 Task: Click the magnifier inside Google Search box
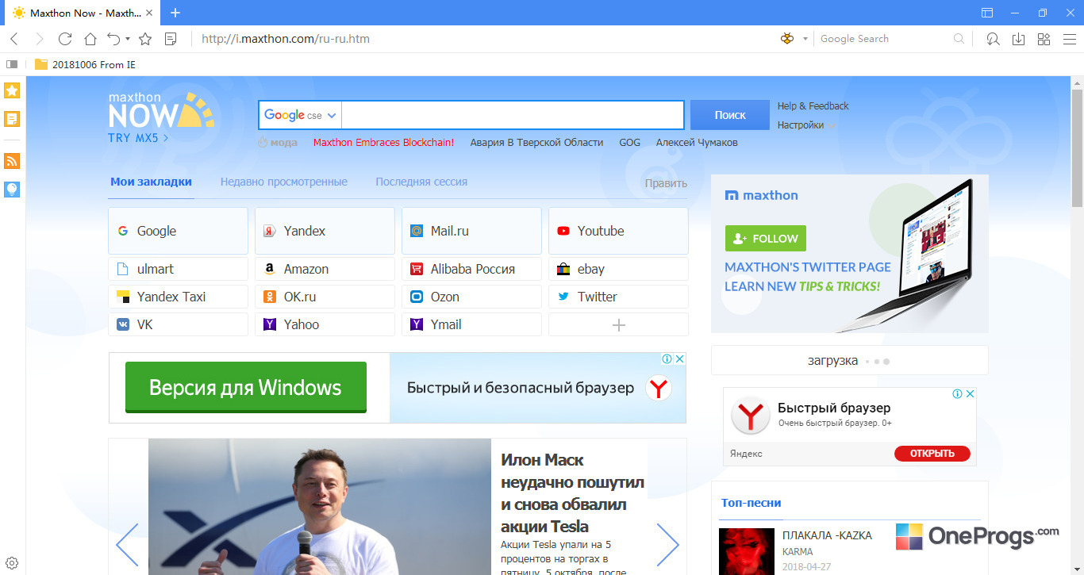coord(959,39)
